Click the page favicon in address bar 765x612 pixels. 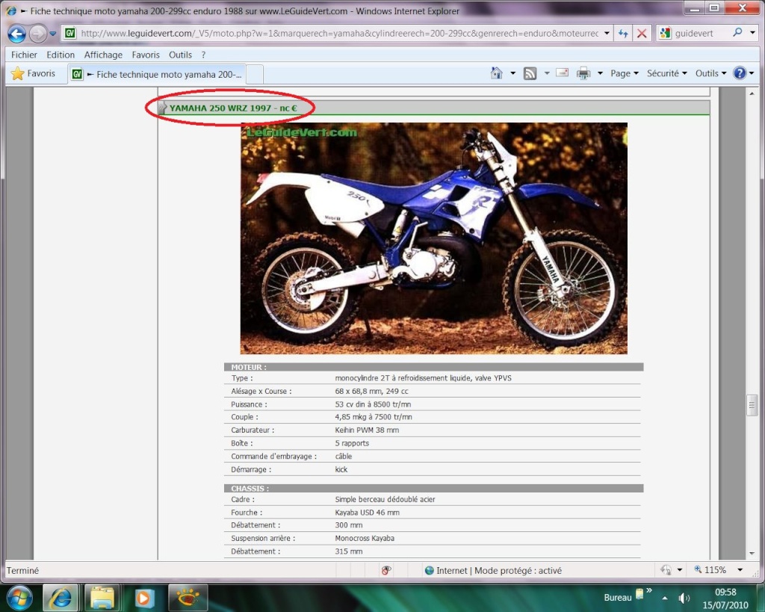[70, 33]
